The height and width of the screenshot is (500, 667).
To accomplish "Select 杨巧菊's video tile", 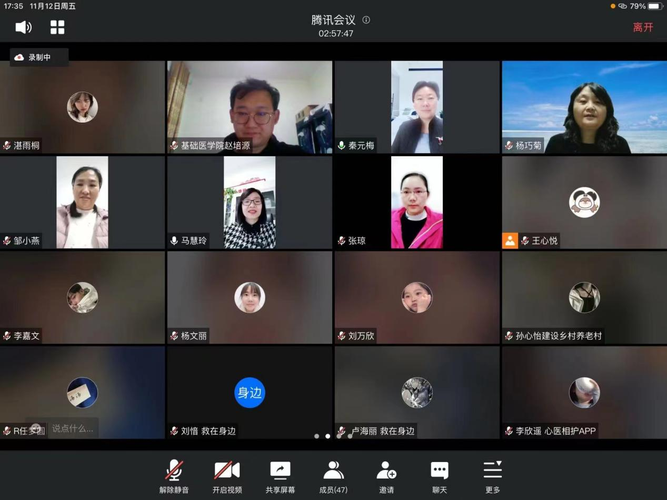I will point(584,107).
